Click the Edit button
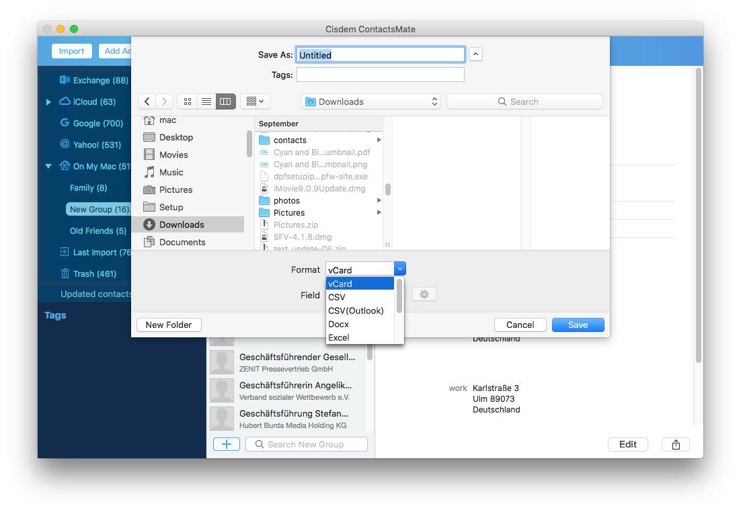This screenshot has width=741, height=512. [627, 444]
